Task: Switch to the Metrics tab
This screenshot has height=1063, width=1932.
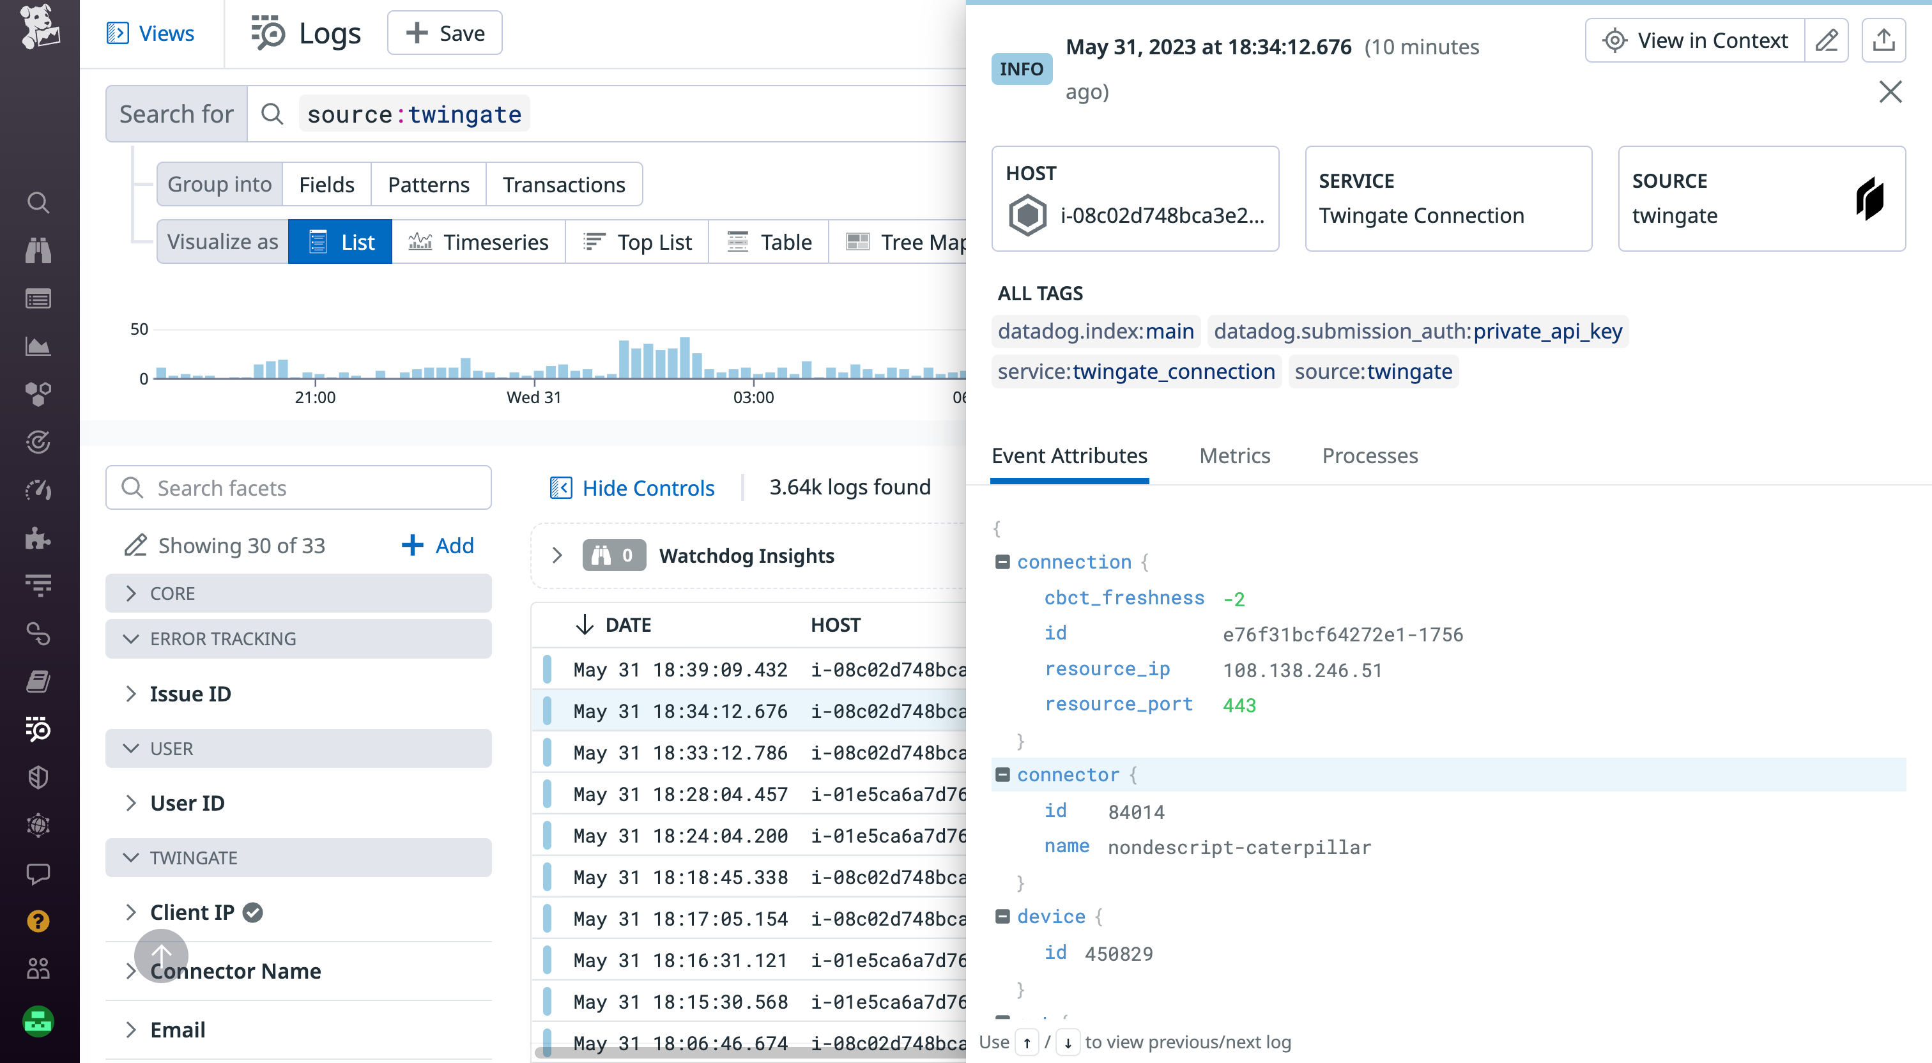Action: (1234, 455)
